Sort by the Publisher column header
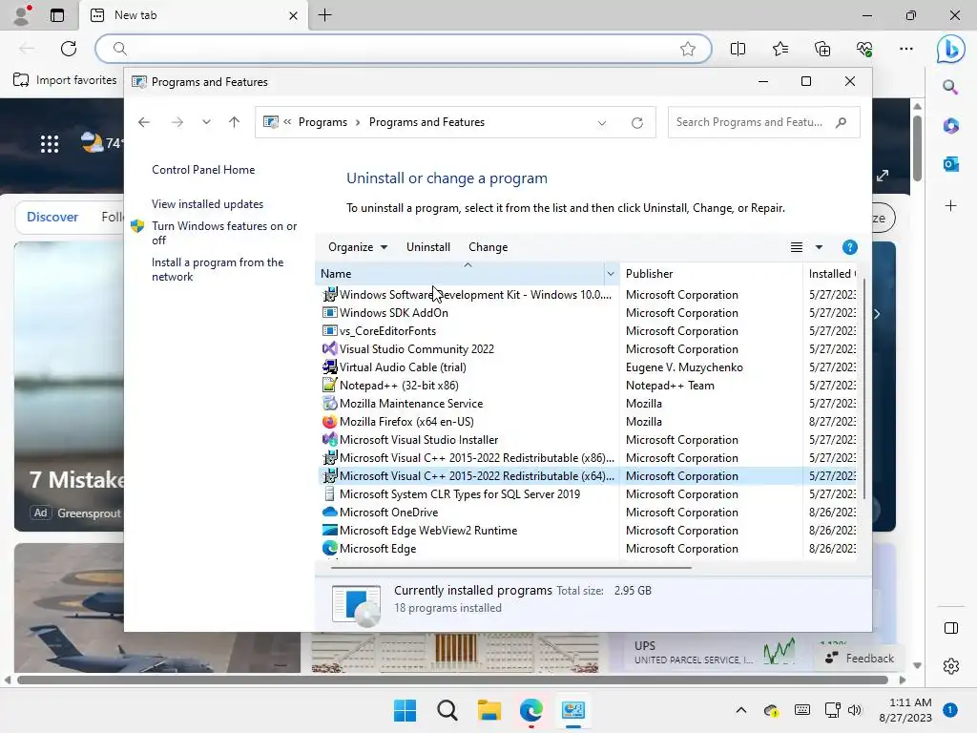The width and height of the screenshot is (977, 733). (711, 274)
